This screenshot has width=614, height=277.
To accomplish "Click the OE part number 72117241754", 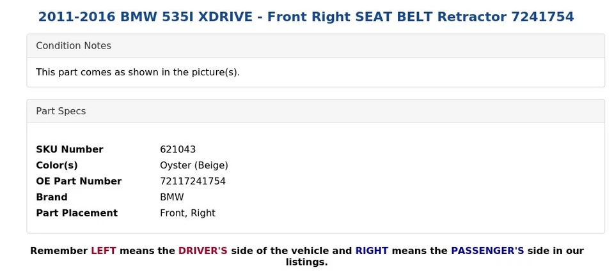I will (193, 181).
